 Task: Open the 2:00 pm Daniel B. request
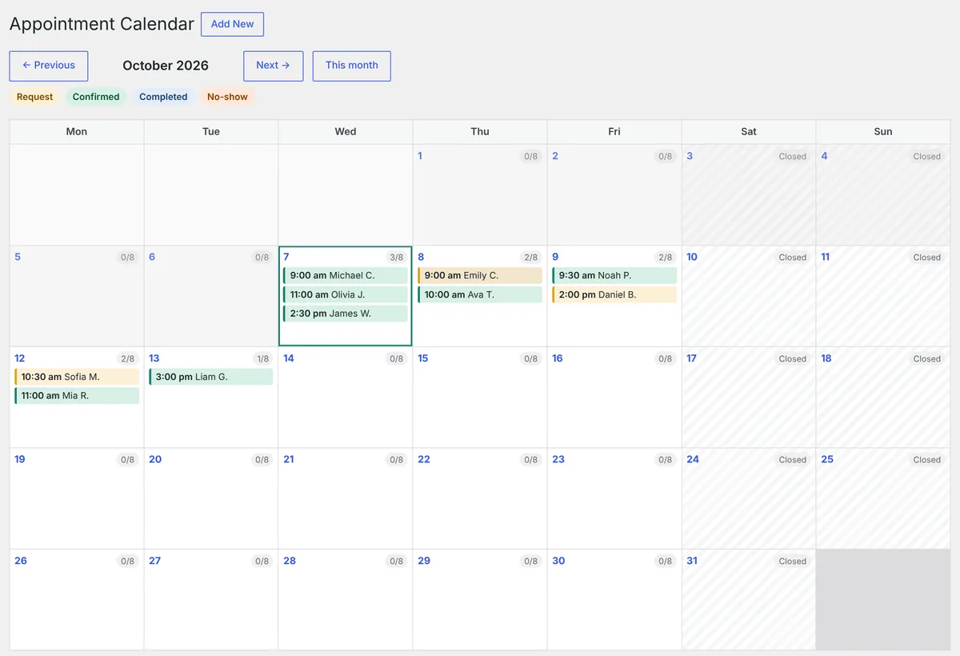tap(614, 294)
